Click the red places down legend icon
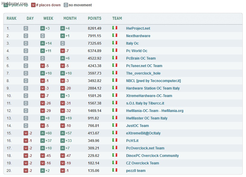246x177 pixels. (x=33, y=5)
